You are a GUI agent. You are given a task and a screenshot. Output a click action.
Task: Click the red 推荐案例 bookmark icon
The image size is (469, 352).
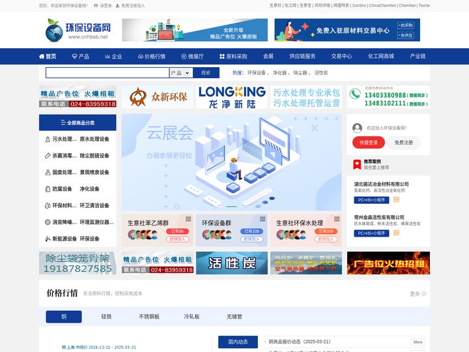pos(357,165)
